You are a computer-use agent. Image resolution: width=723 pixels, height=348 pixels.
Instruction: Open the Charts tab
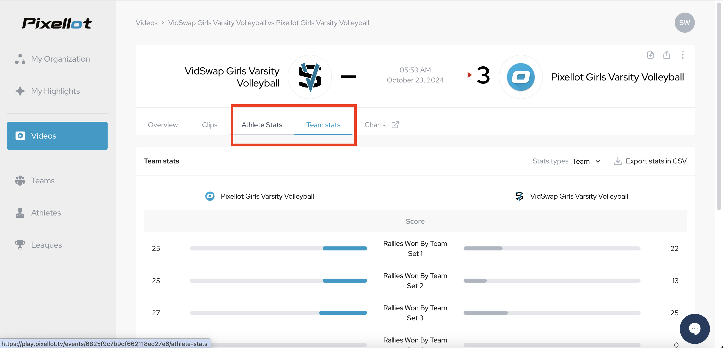375,125
